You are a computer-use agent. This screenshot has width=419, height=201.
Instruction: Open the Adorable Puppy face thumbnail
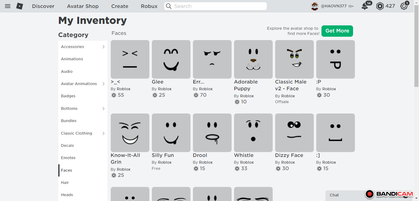coord(253,59)
